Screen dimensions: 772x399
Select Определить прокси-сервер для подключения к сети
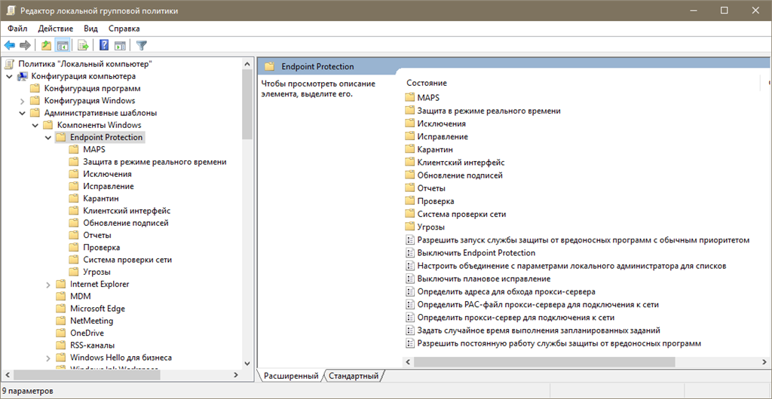click(x=516, y=318)
